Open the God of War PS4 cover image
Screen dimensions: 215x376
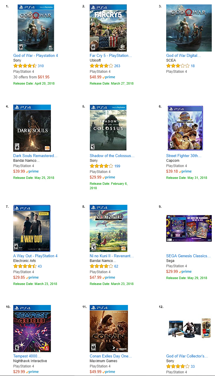tap(36, 28)
